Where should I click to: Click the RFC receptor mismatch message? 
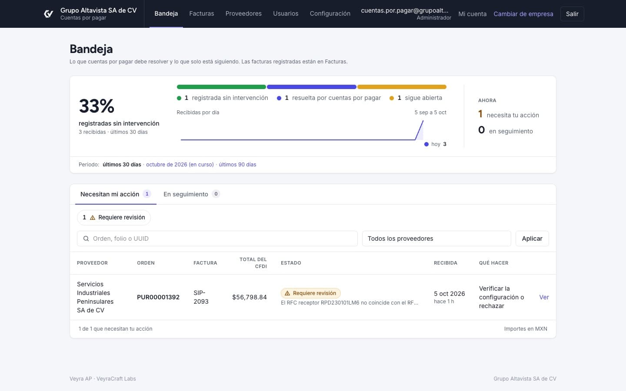pyautogui.click(x=350, y=303)
